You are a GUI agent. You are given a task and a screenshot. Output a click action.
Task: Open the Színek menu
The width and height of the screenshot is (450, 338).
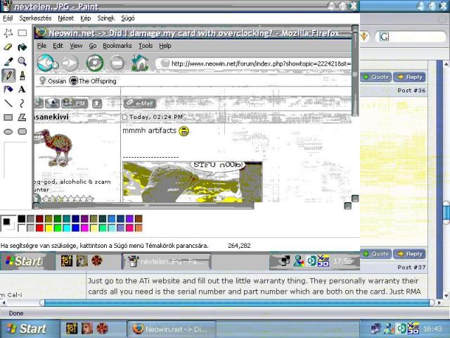[x=106, y=18]
